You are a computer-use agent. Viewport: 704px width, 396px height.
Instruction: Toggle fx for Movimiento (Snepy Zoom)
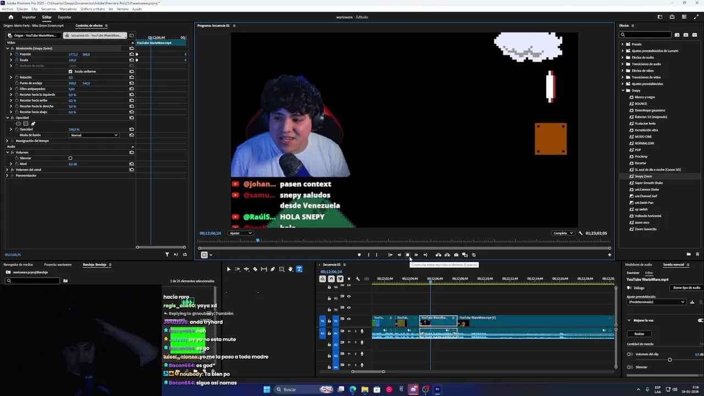click(x=12, y=48)
